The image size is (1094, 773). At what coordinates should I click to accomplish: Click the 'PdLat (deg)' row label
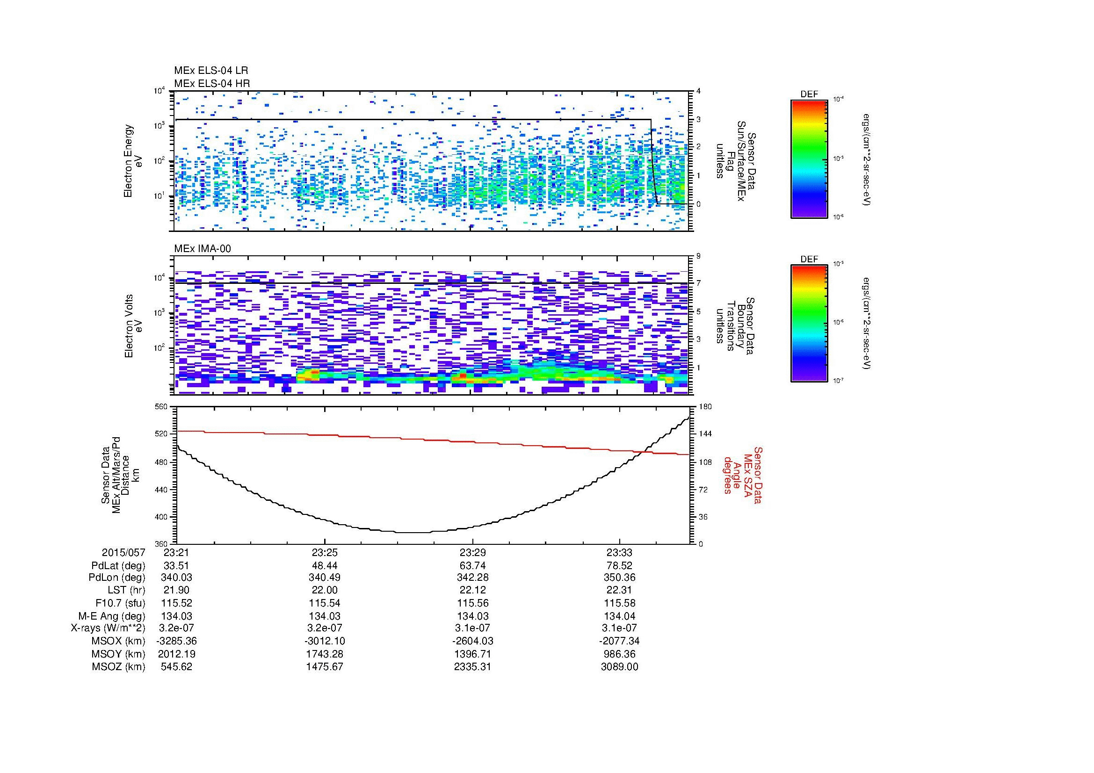pyautogui.click(x=118, y=566)
